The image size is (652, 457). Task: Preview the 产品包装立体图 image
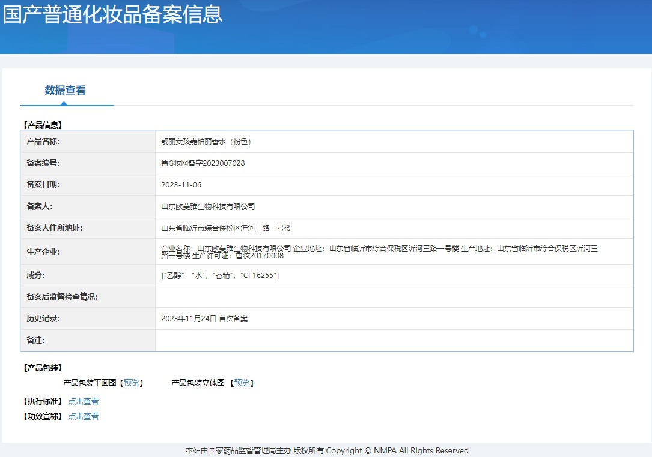click(242, 383)
